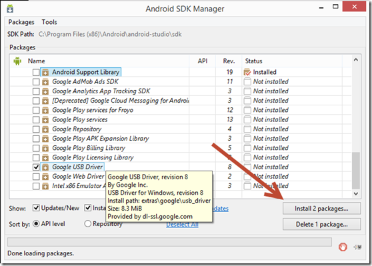Click the Google Play Licensing Library package icon
Image resolution: width=372 pixels, height=266 pixels.
tap(45, 157)
